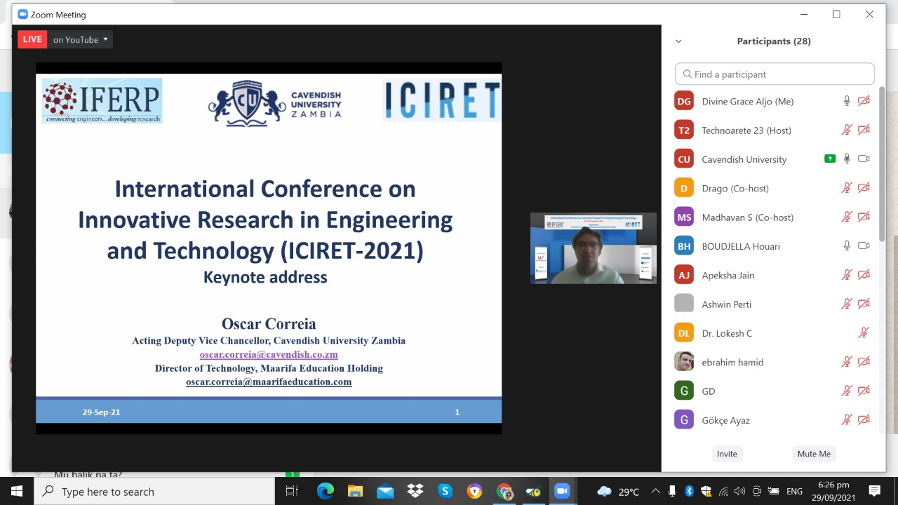The width and height of the screenshot is (898, 505).
Task: Click microphone icon of Cavendish University
Action: point(847,159)
